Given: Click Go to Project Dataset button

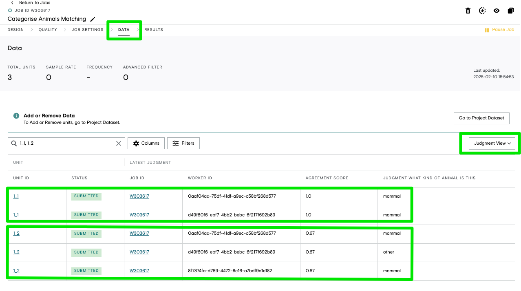Looking at the screenshot, I should 481,118.
